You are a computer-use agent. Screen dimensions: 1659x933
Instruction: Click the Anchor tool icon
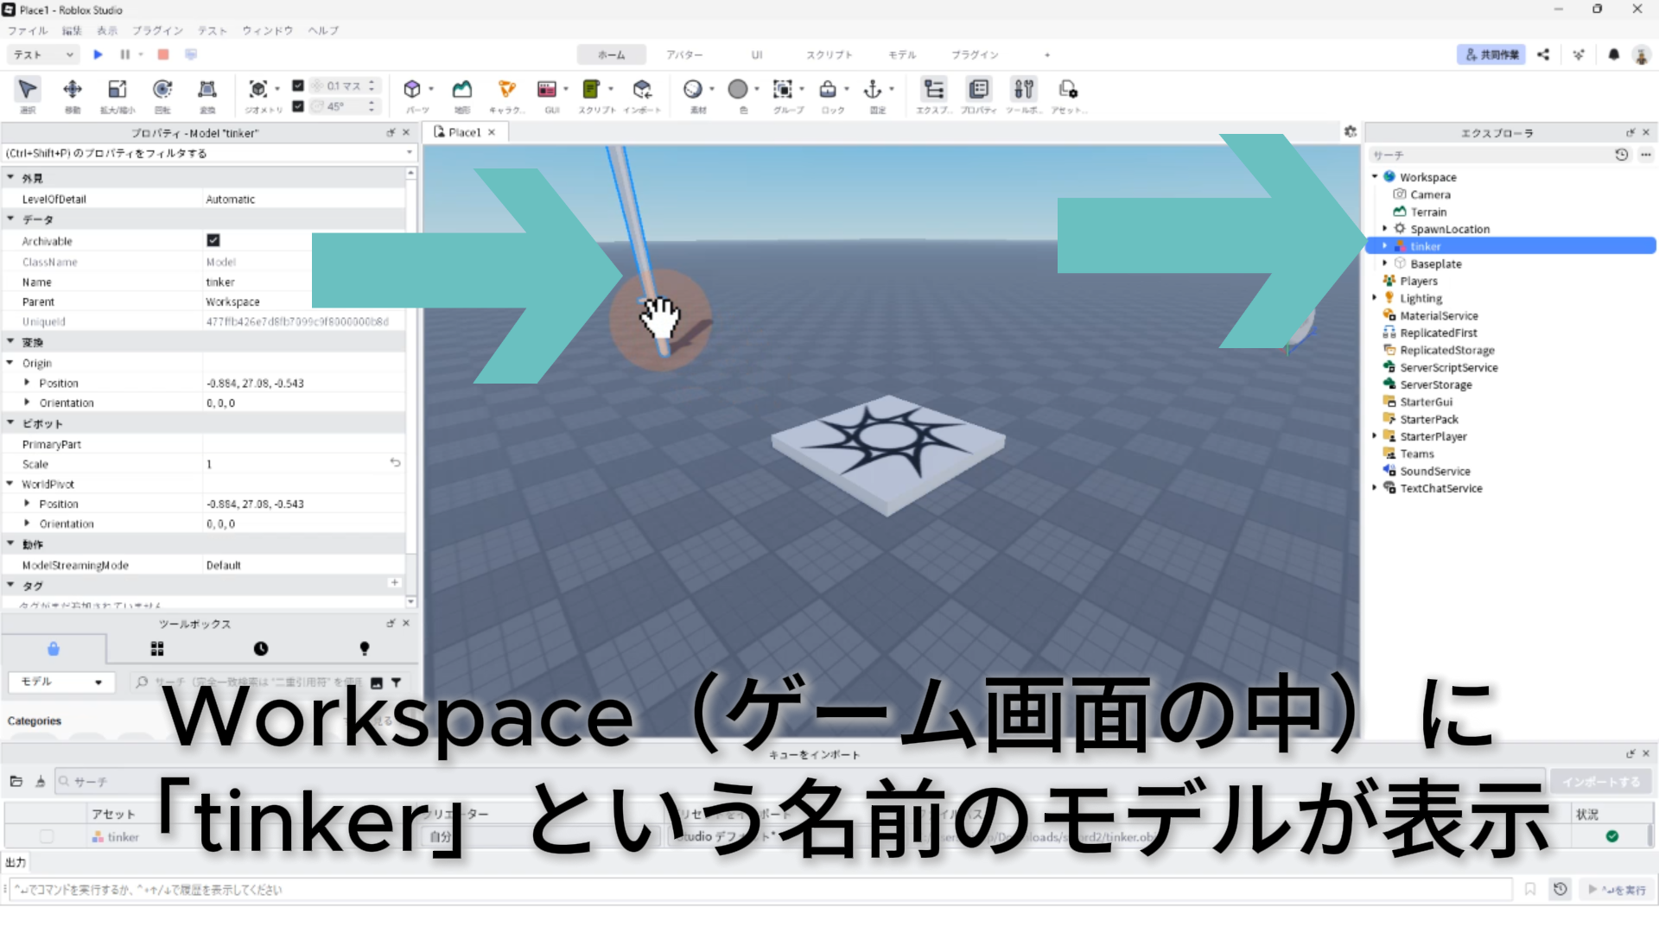point(873,90)
